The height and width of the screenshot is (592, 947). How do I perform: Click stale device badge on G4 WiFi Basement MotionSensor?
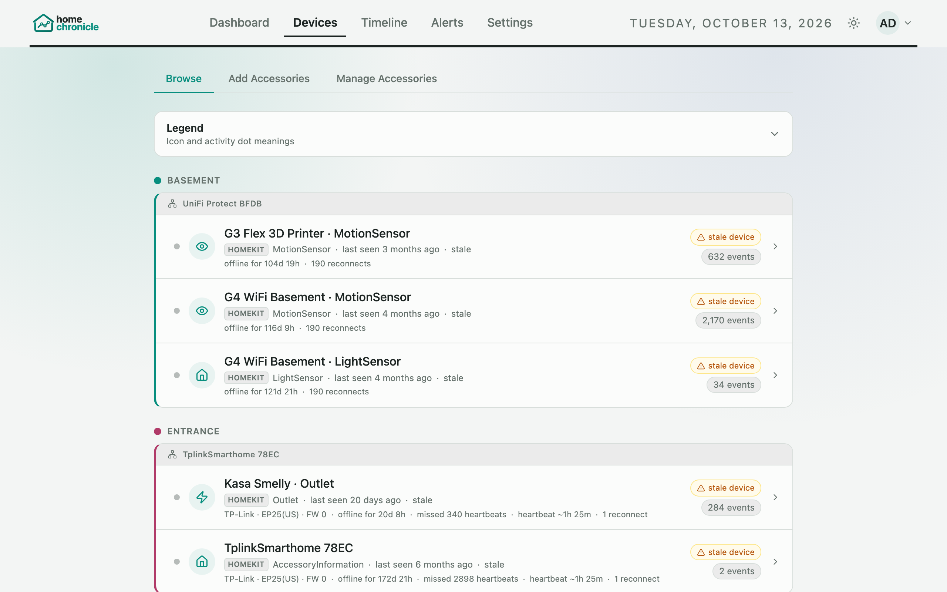[725, 302]
